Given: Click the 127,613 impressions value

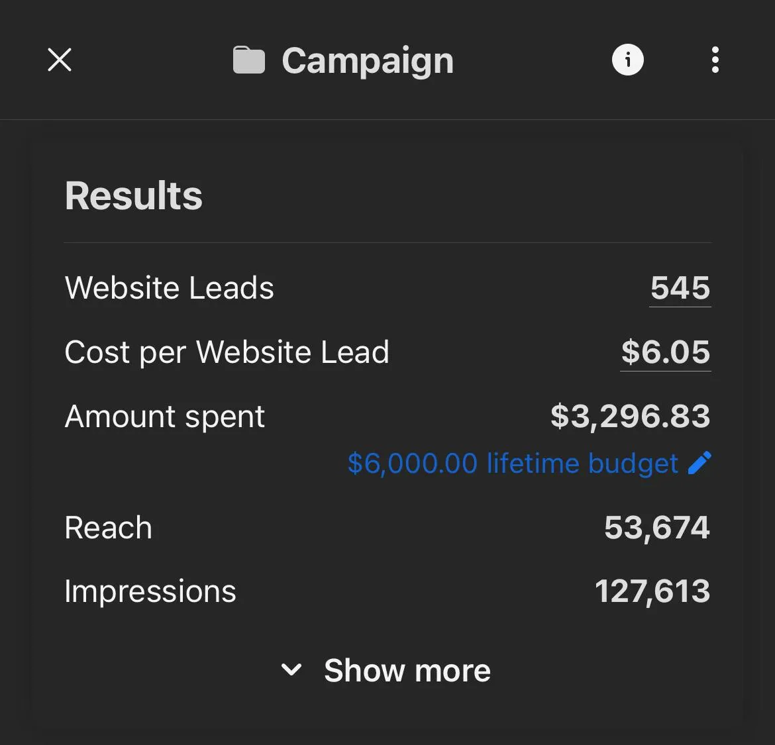Looking at the screenshot, I should 652,591.
